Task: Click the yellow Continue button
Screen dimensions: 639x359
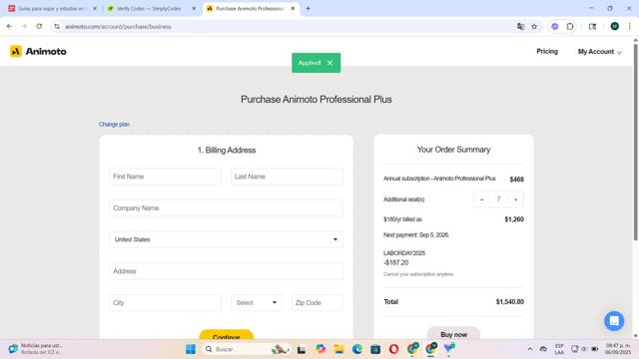Action: pos(227,335)
